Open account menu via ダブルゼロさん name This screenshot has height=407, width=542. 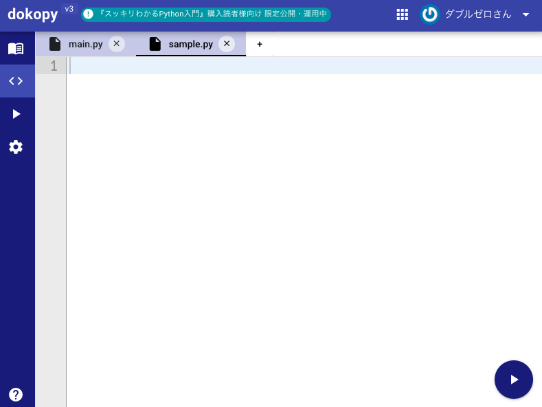478,14
